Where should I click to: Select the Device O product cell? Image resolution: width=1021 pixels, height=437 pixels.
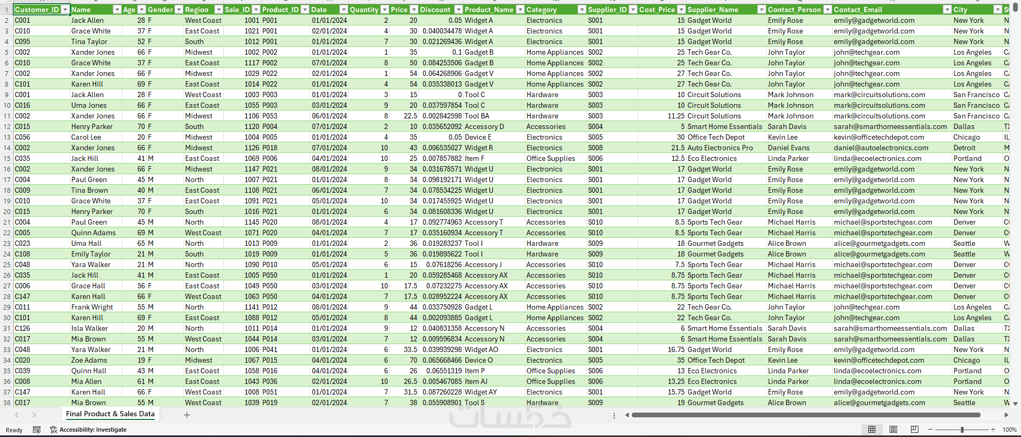click(x=494, y=360)
